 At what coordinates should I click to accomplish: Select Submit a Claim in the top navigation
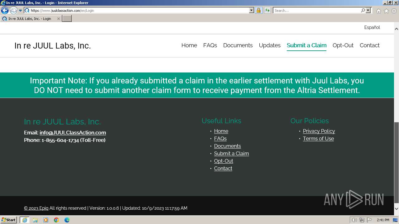[x=306, y=45]
